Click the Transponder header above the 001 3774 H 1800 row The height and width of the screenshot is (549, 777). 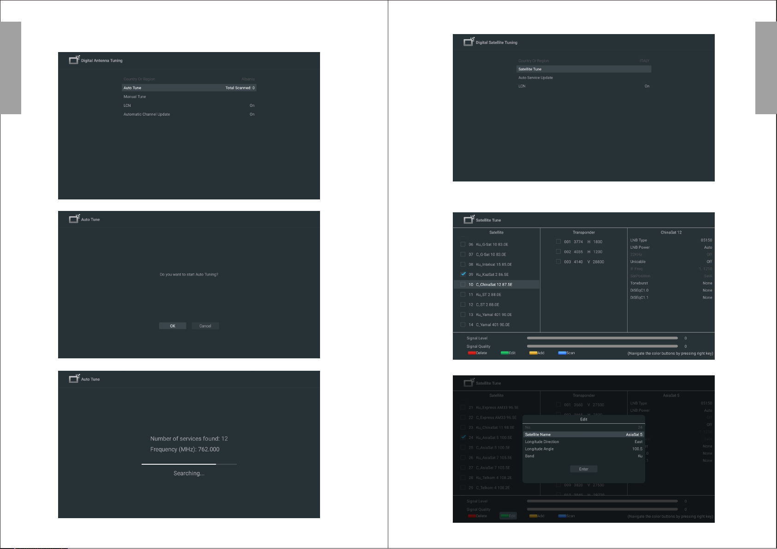coord(584,232)
